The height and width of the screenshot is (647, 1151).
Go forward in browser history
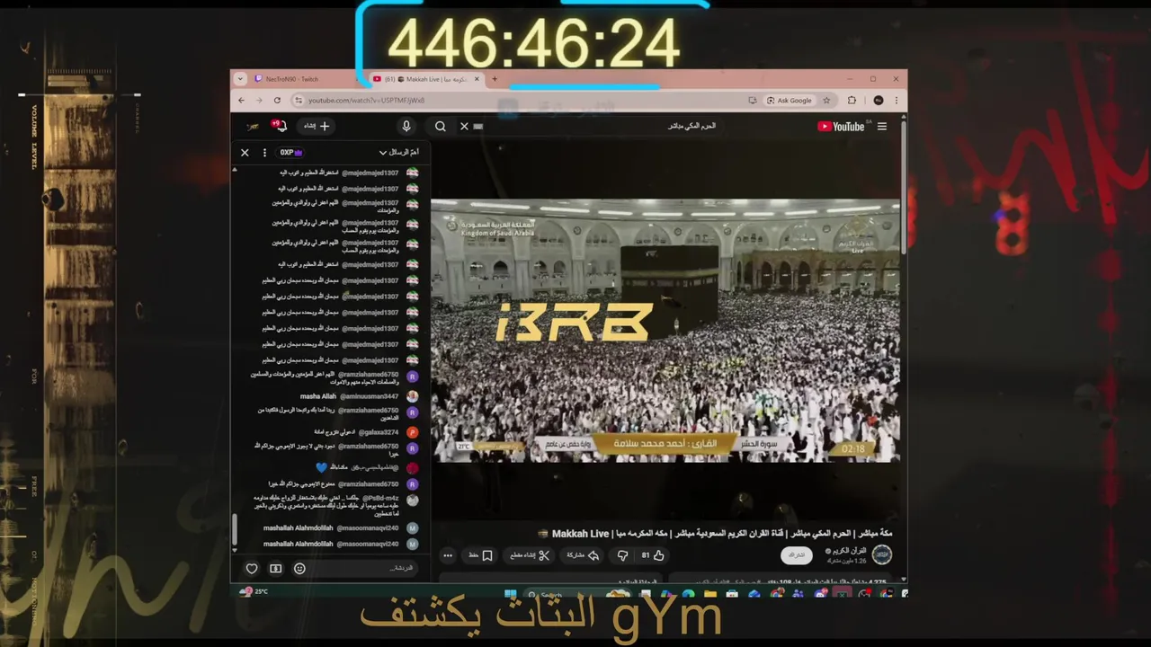259,101
